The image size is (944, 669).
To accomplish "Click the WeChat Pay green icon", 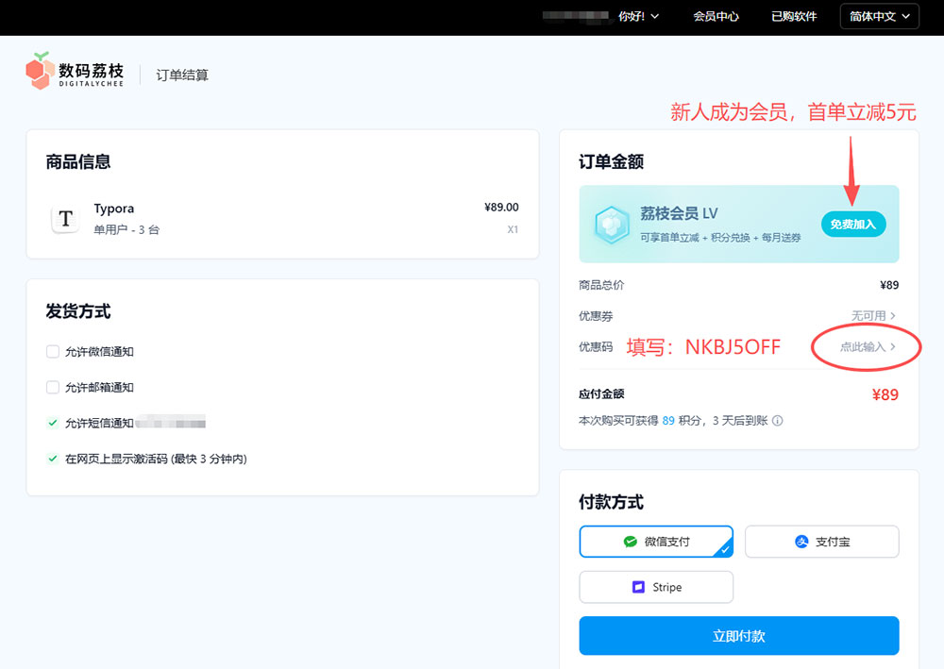I will coord(631,542).
